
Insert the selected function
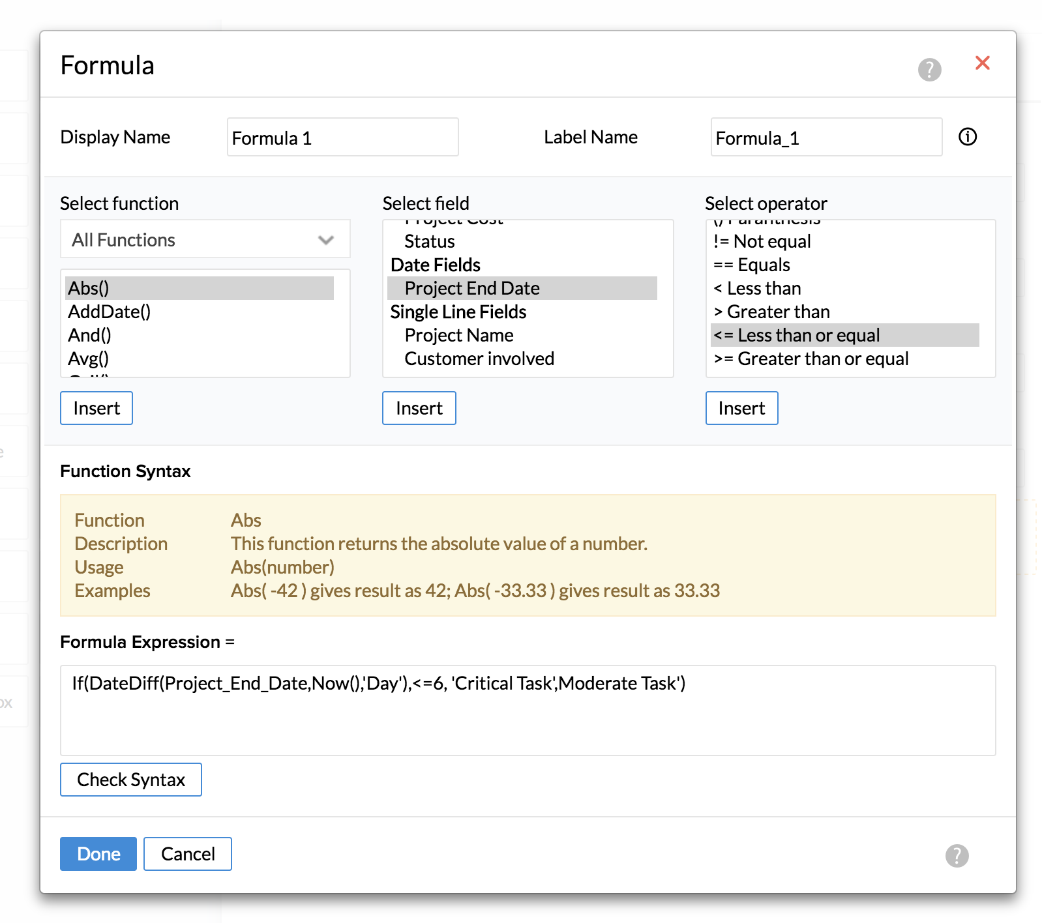97,408
